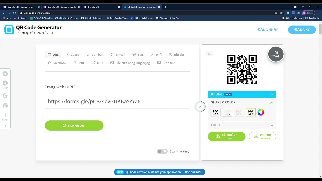Open a new browser tab
The image size is (322, 181).
[165, 7]
